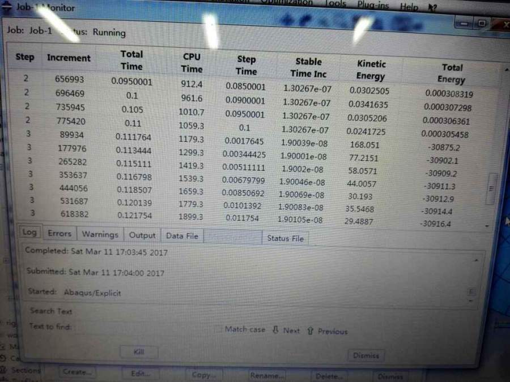Screen dimensions: 510x382
Task: Select step time value 0.0017645
Action: [x=244, y=141]
